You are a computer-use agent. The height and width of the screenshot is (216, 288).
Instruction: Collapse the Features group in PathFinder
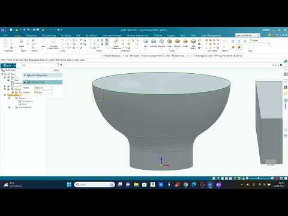9,98
